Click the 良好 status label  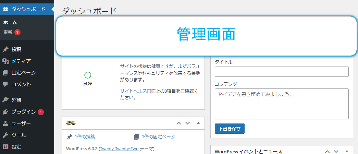coord(88,84)
